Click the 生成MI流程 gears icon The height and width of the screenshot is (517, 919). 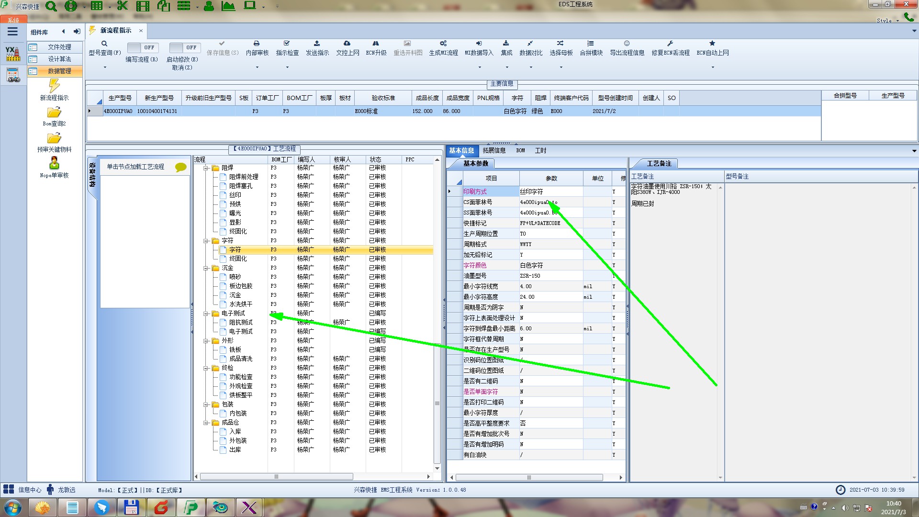[x=443, y=44]
